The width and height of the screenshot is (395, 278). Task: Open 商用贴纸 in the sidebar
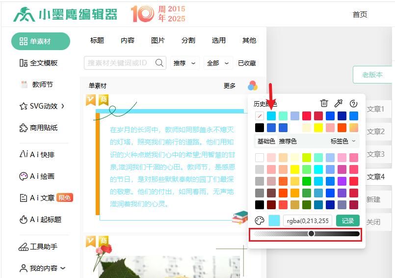tap(39, 128)
